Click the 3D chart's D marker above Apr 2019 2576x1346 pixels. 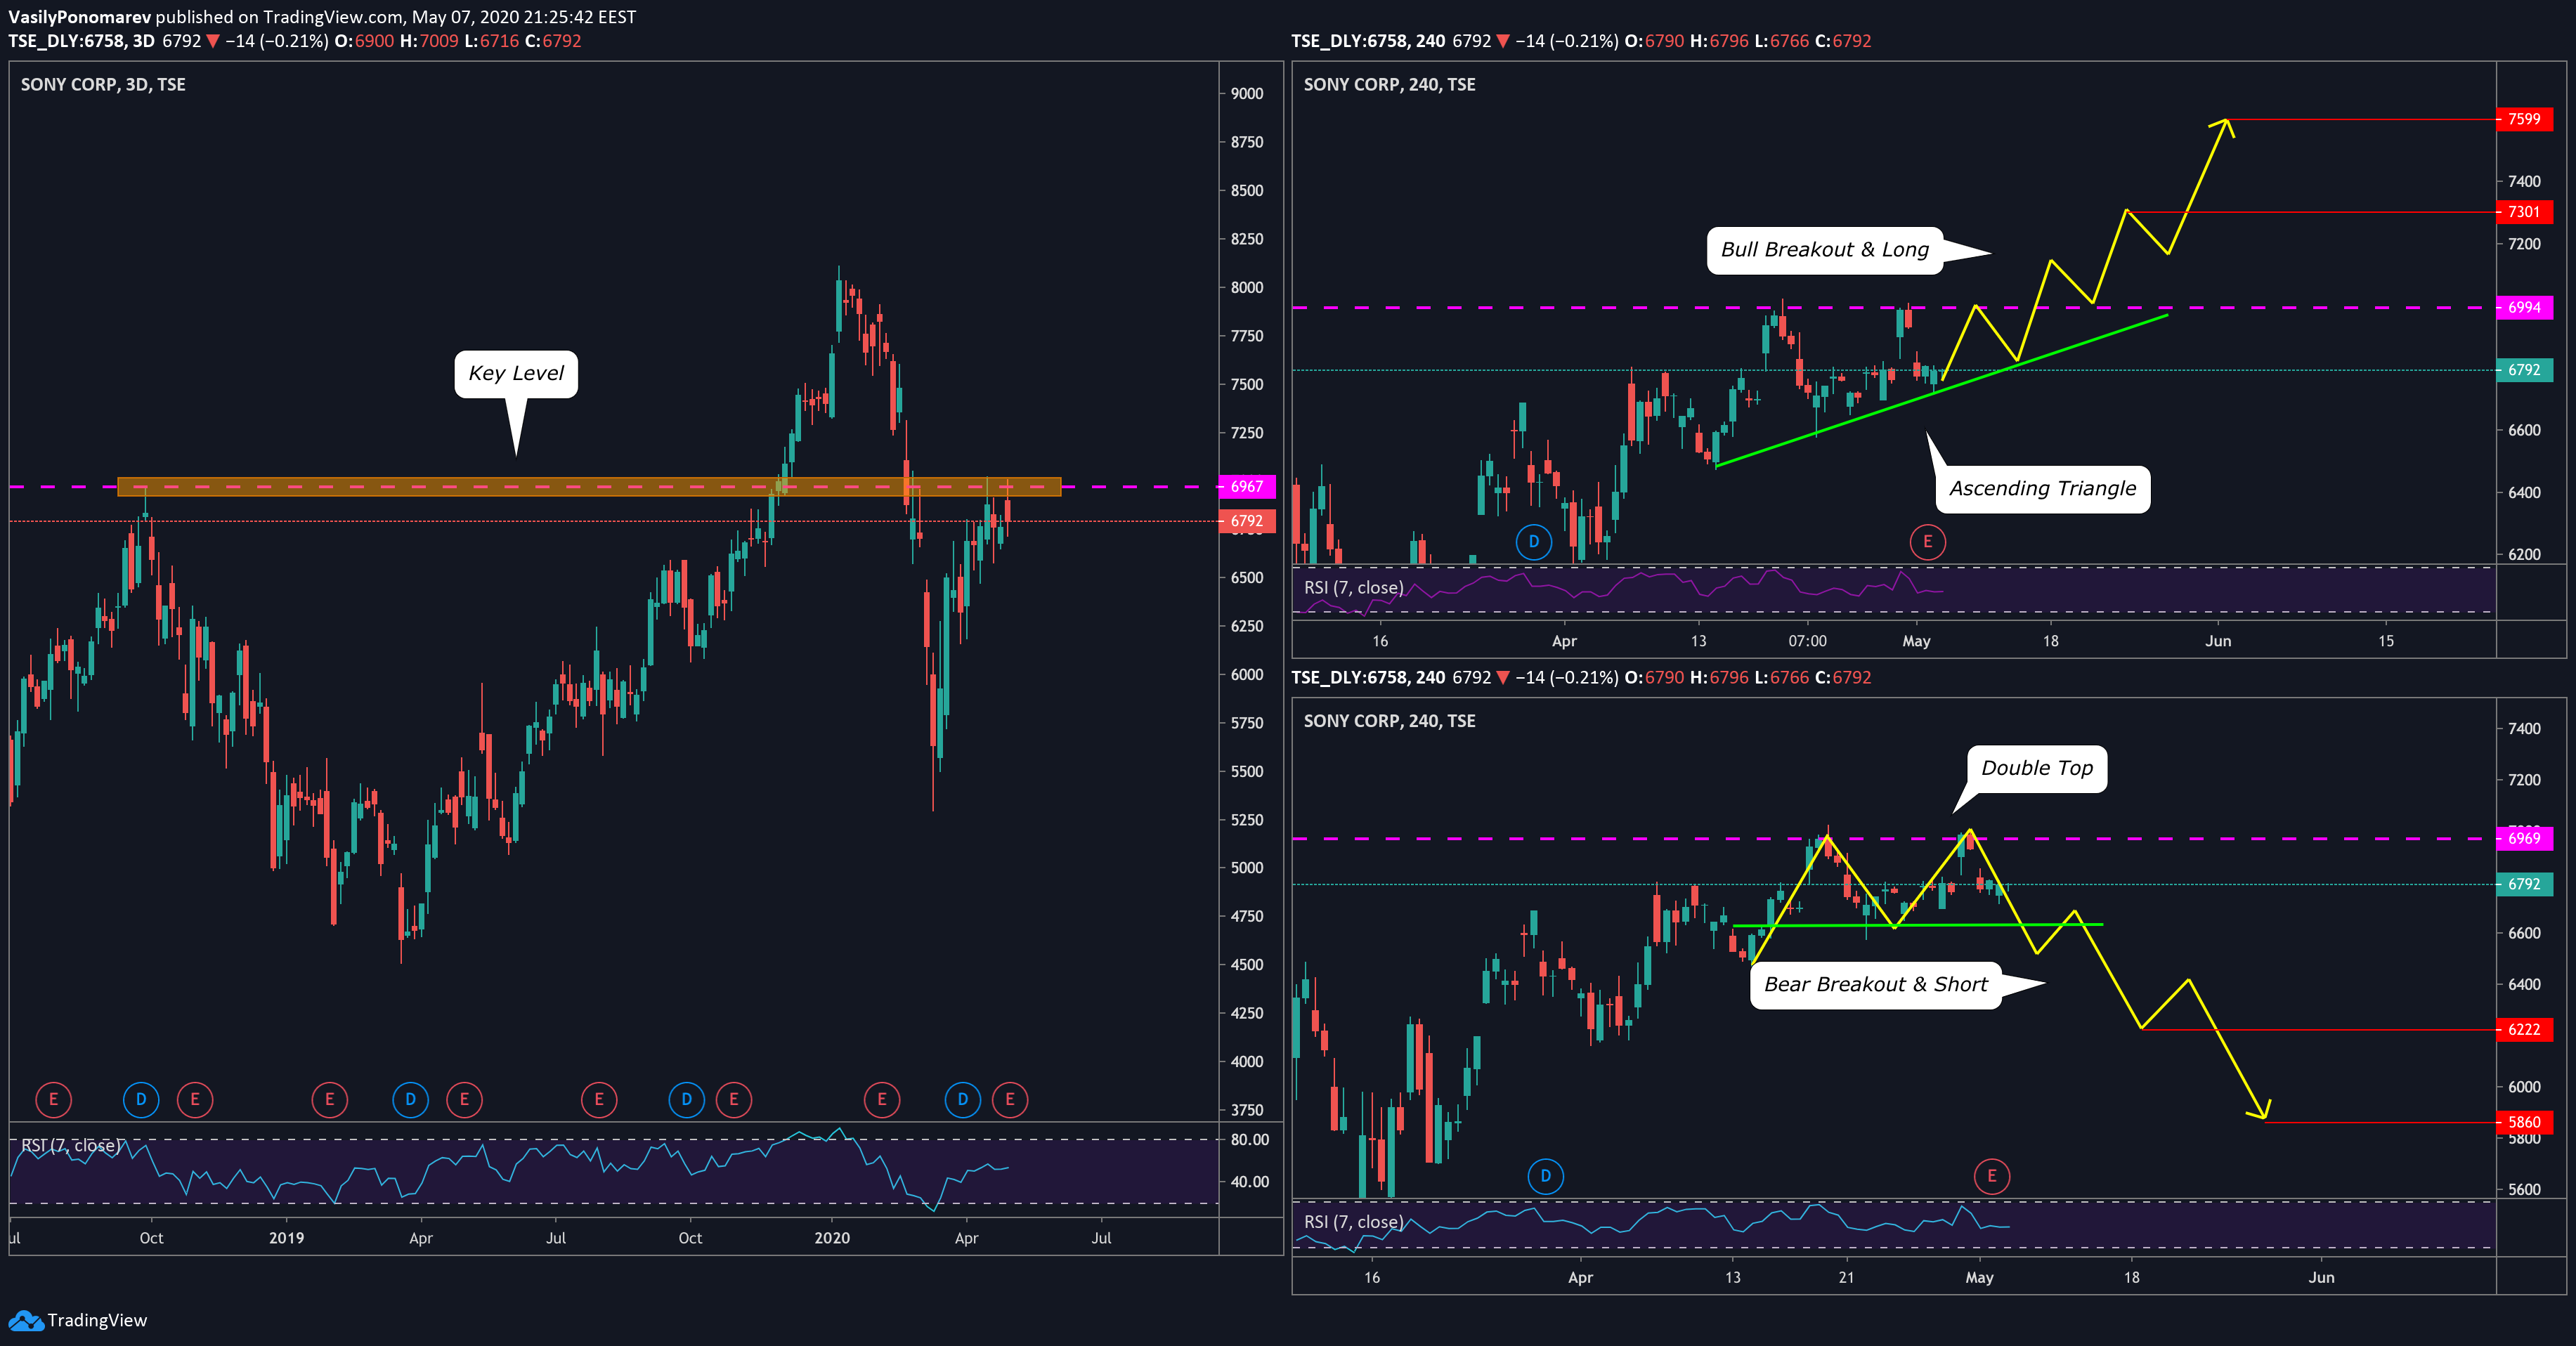410,1100
